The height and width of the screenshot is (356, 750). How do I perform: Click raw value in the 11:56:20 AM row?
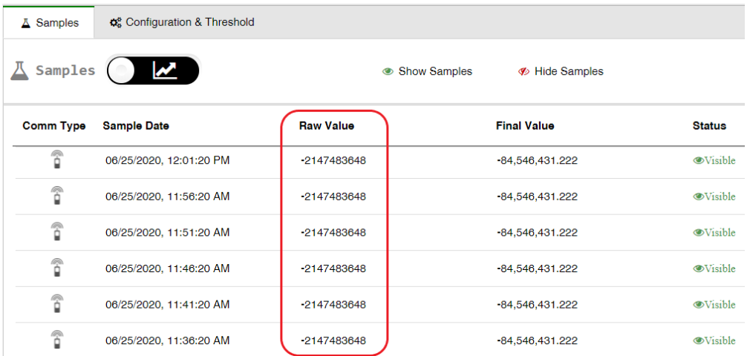333,197
